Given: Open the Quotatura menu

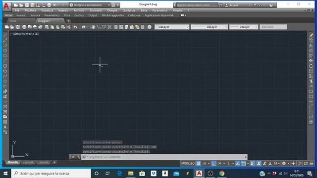Looking at the screenshot, I should (x=129, y=10).
